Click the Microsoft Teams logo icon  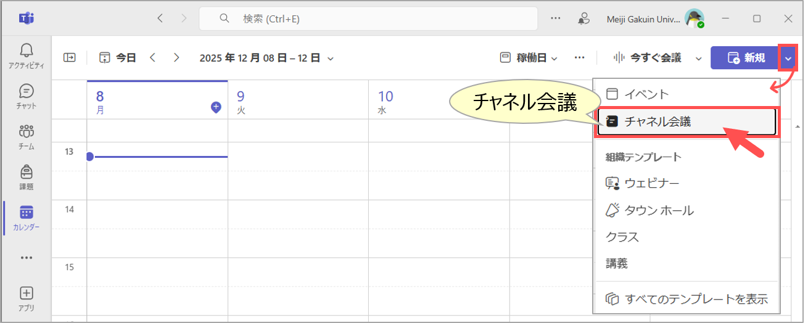(27, 18)
